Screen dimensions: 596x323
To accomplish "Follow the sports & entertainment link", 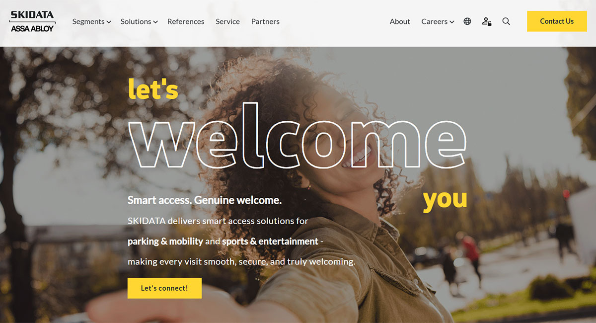I will click(270, 242).
